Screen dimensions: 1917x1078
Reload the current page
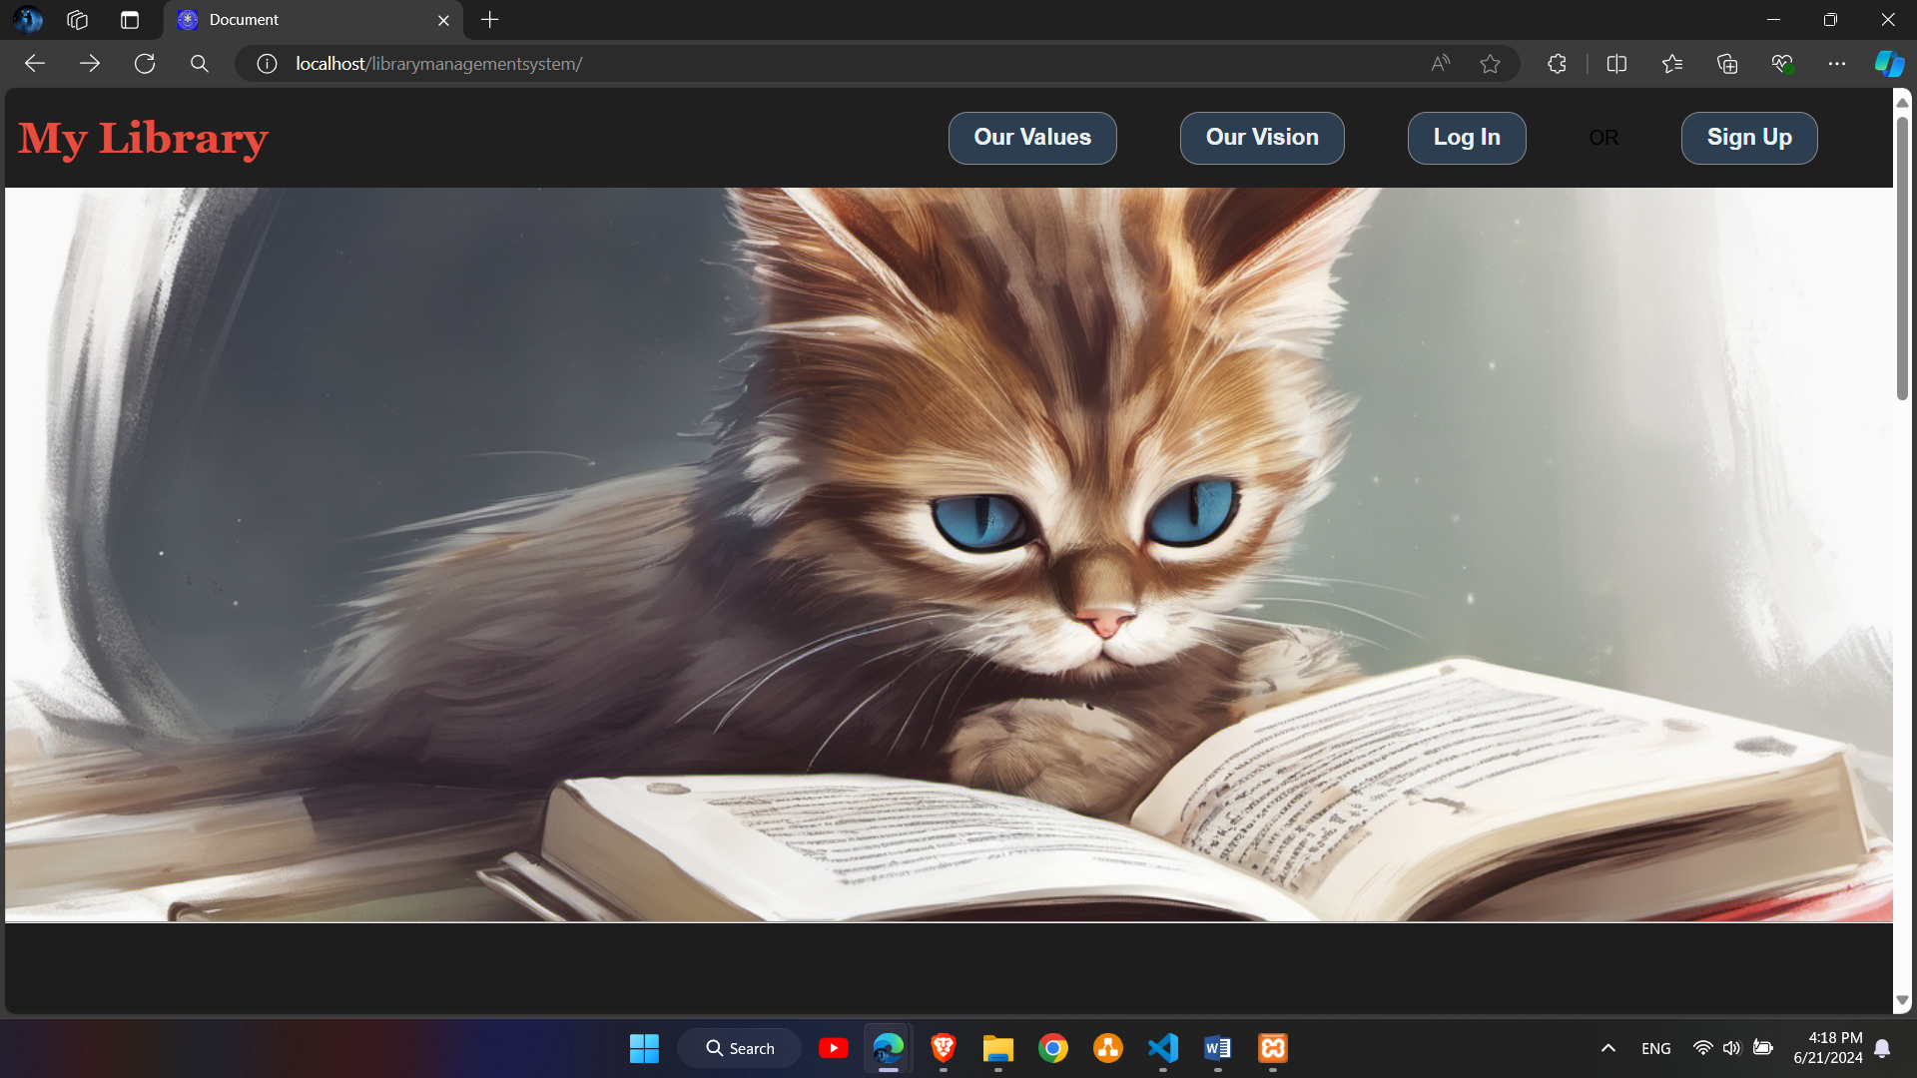(145, 63)
